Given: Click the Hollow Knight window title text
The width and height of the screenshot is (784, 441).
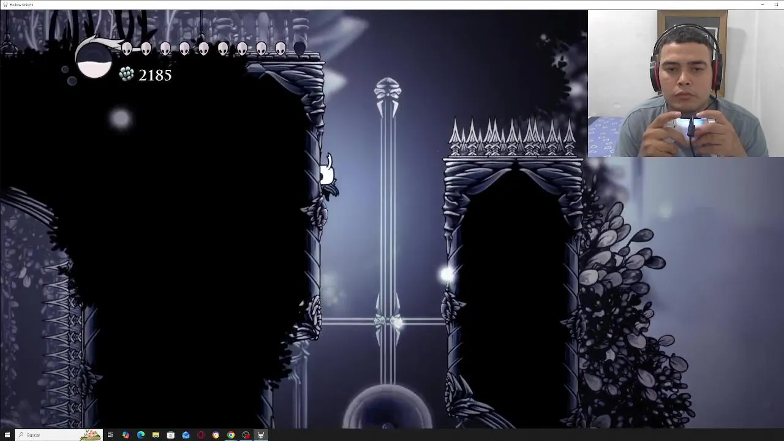Looking at the screenshot, I should pyautogui.click(x=21, y=4).
